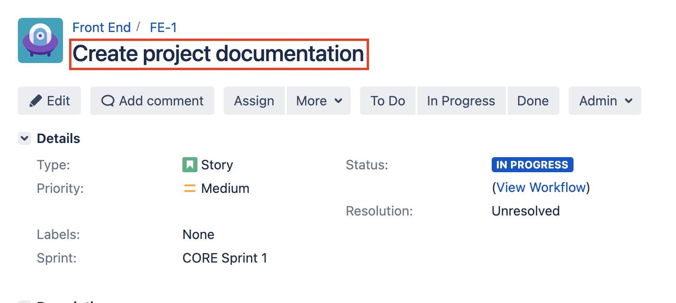Transition issue to To Do
Image resolution: width=676 pixels, height=303 pixels.
click(388, 101)
